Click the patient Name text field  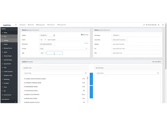(67, 40)
